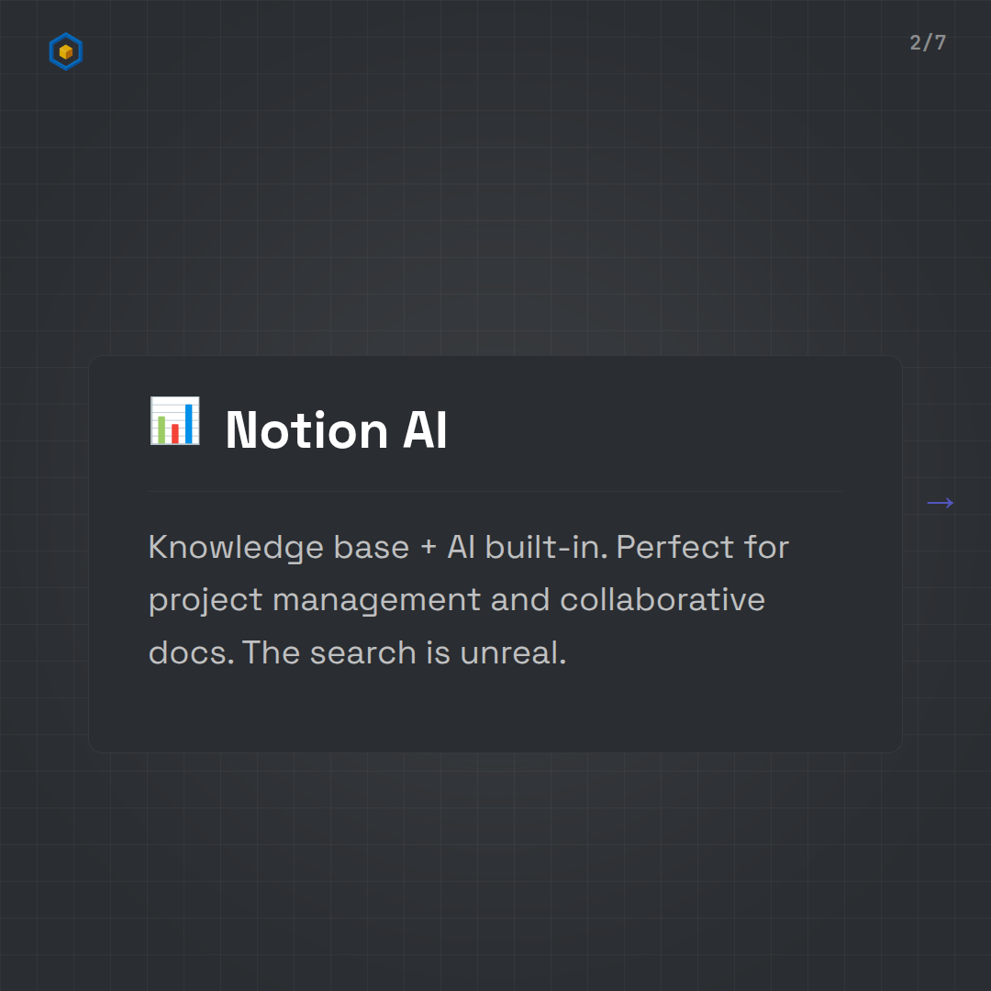
Task: Click the bar chart emoji icon
Action: tap(174, 421)
